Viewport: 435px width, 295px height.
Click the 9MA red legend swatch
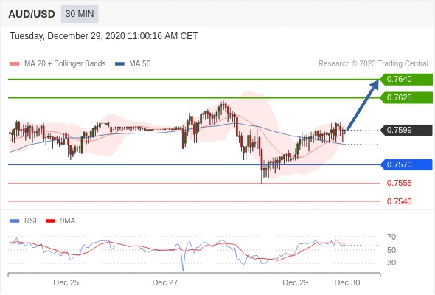[x=50, y=221]
